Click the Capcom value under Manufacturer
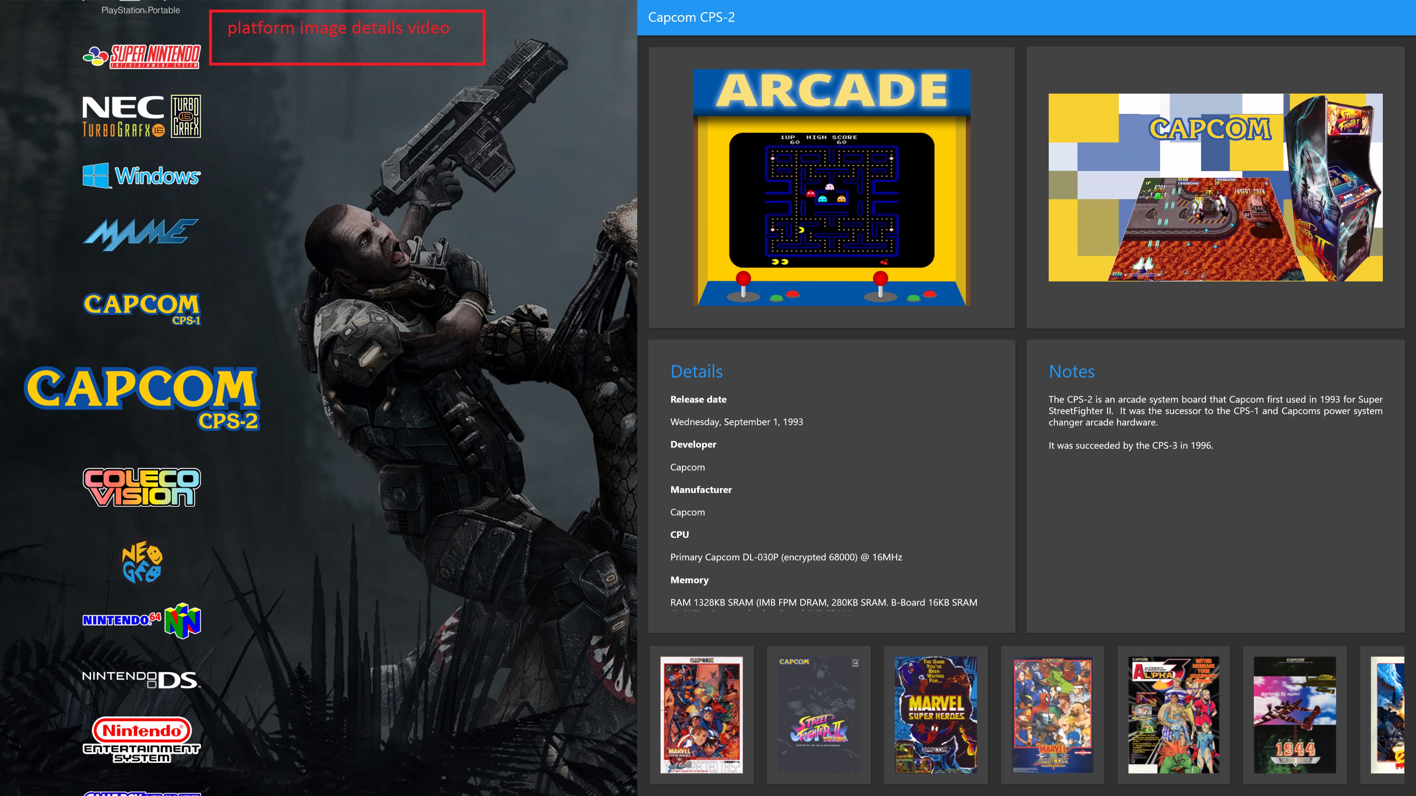1416x796 pixels. (687, 512)
